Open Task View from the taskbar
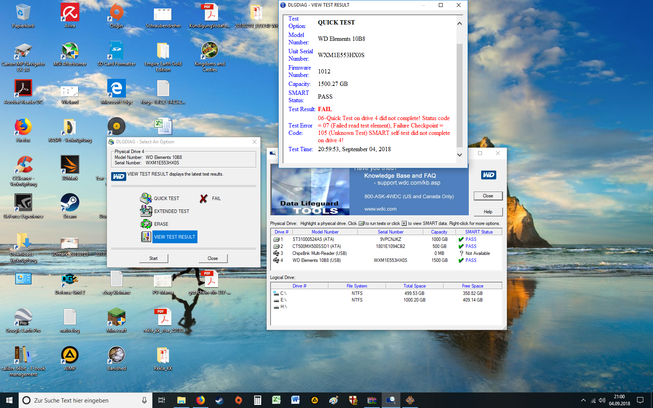 point(162,400)
